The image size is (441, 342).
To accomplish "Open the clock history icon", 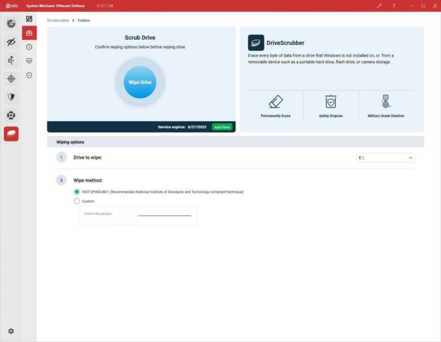I will [29, 47].
